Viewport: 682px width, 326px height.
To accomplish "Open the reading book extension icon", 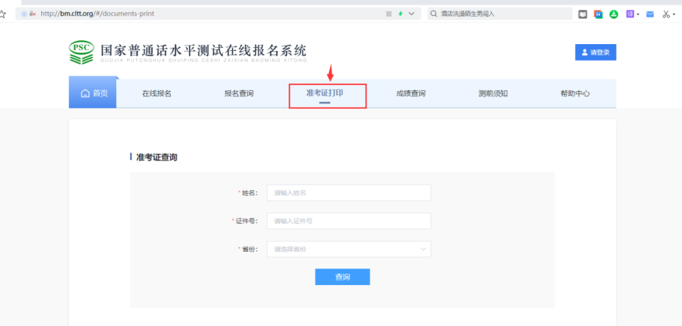I will point(583,15).
